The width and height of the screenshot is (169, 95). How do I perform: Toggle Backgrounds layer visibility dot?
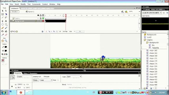pos(38,21)
